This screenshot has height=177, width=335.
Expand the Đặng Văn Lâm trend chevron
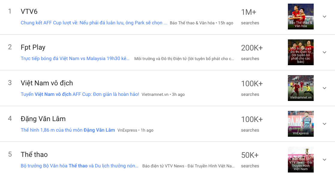(324, 124)
